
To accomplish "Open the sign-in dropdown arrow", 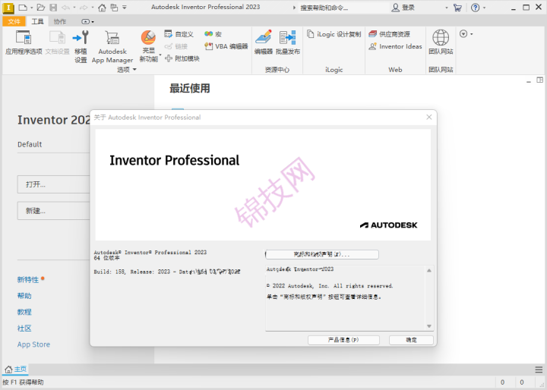I will [447, 8].
